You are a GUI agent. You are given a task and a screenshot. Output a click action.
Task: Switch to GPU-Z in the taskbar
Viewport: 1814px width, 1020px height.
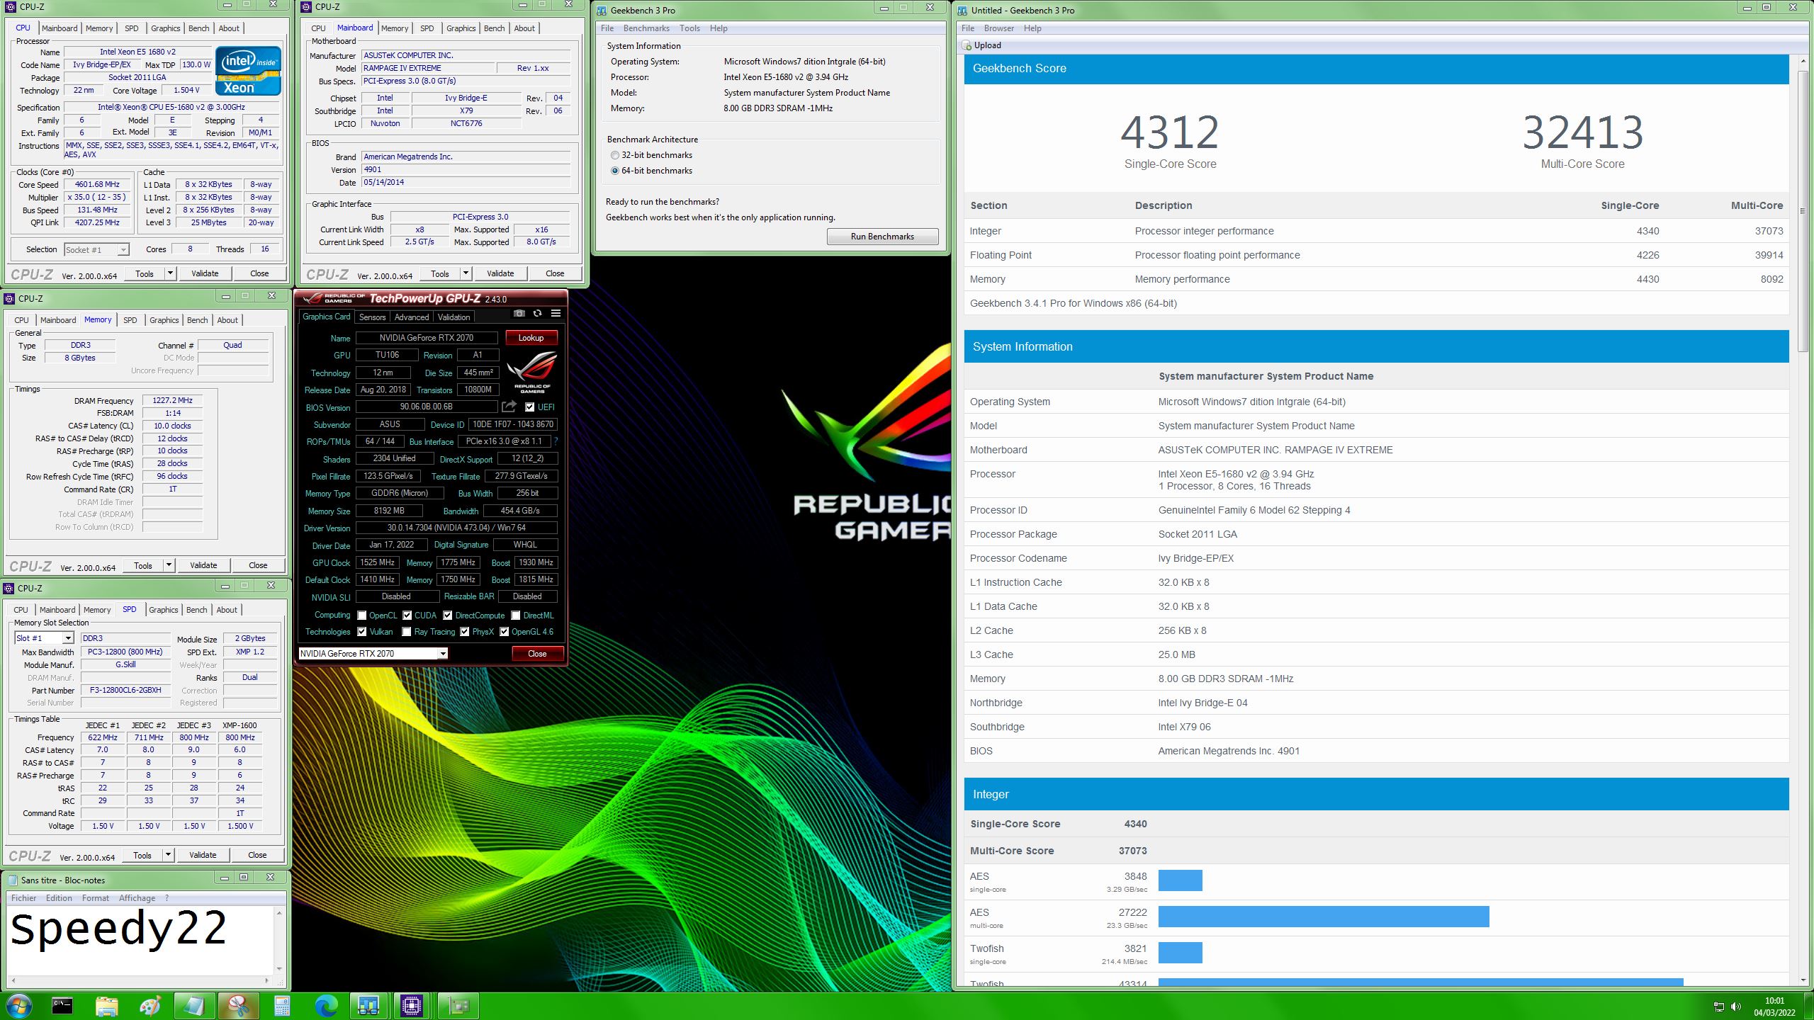point(458,1006)
